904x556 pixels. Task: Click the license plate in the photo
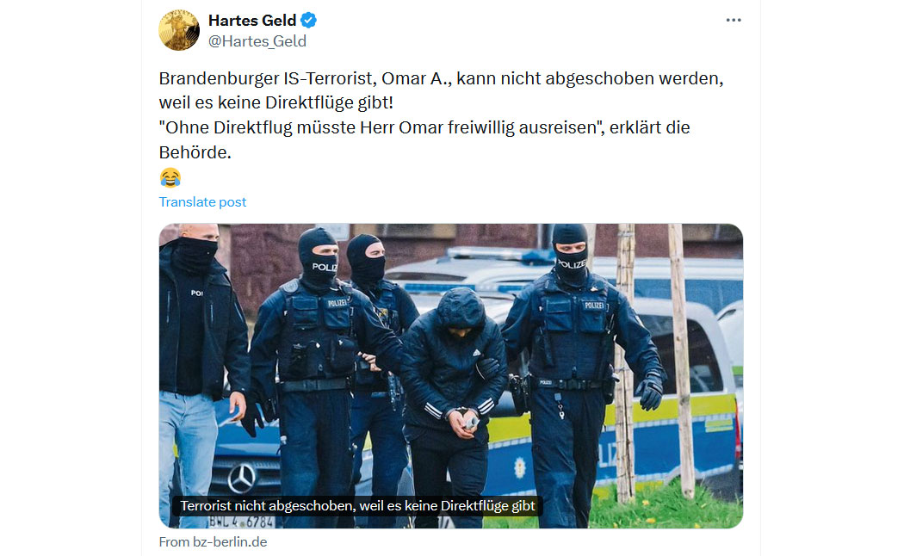(242, 522)
